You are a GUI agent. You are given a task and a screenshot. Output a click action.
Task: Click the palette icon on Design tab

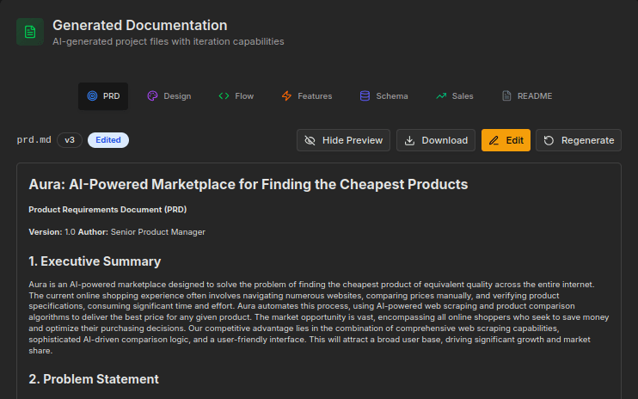pyautogui.click(x=152, y=96)
